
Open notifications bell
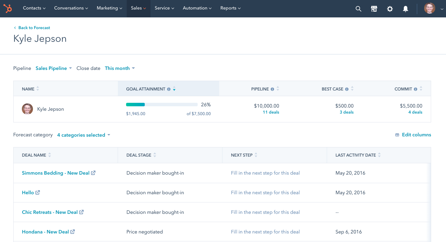point(405,9)
